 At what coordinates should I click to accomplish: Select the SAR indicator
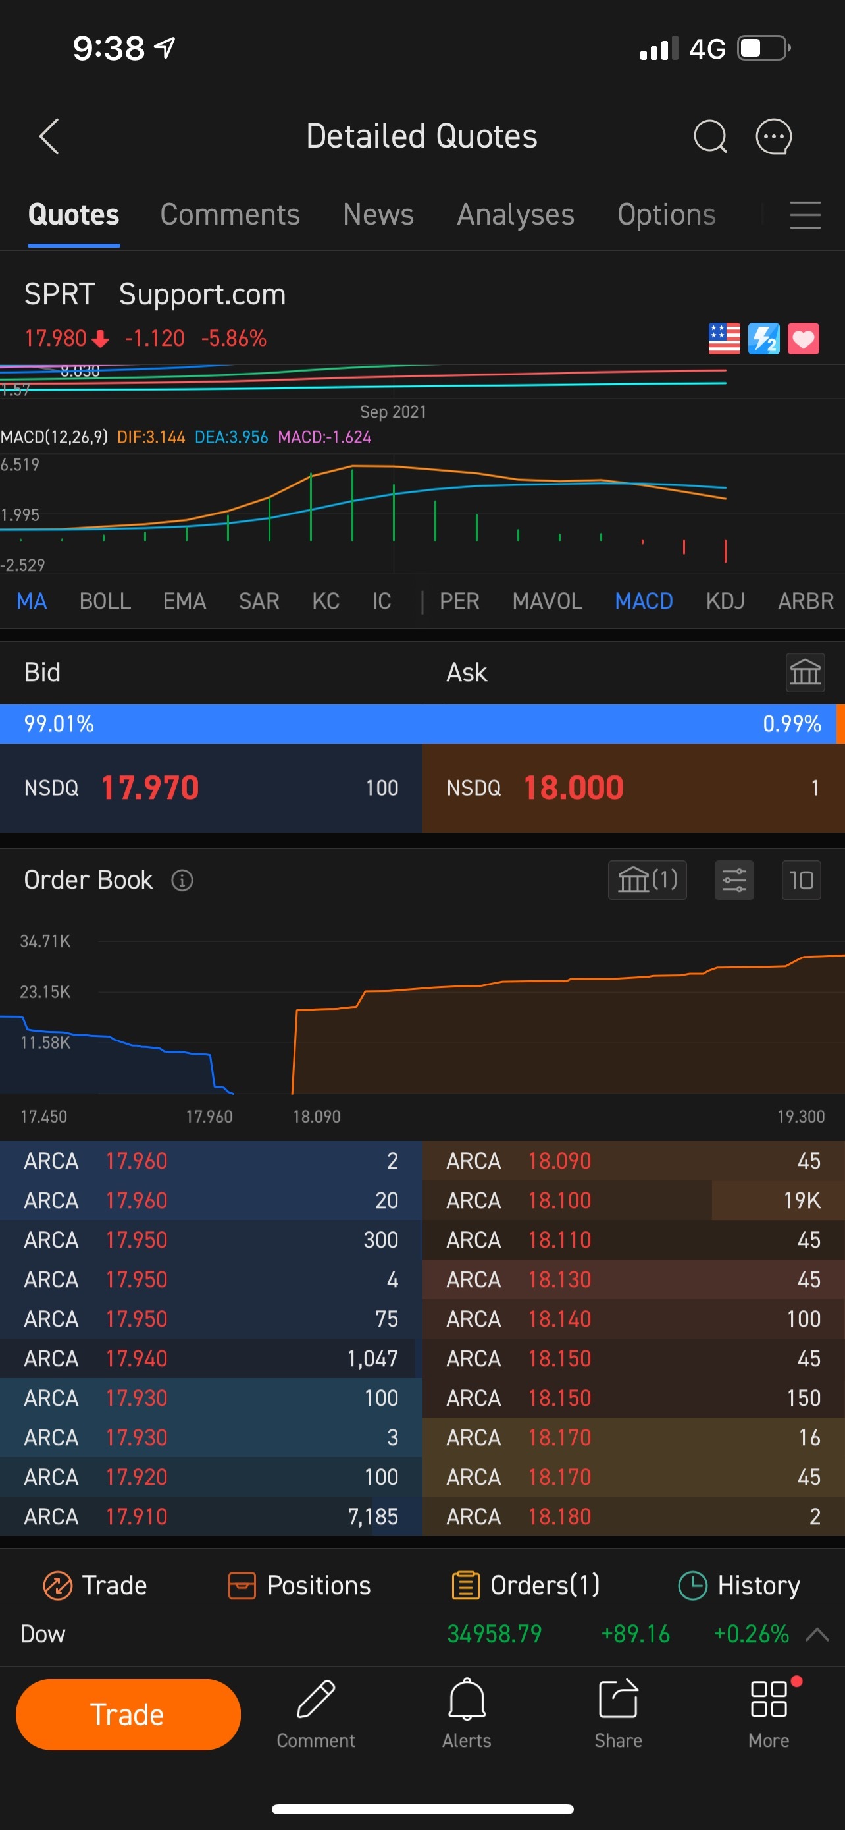[x=259, y=601]
